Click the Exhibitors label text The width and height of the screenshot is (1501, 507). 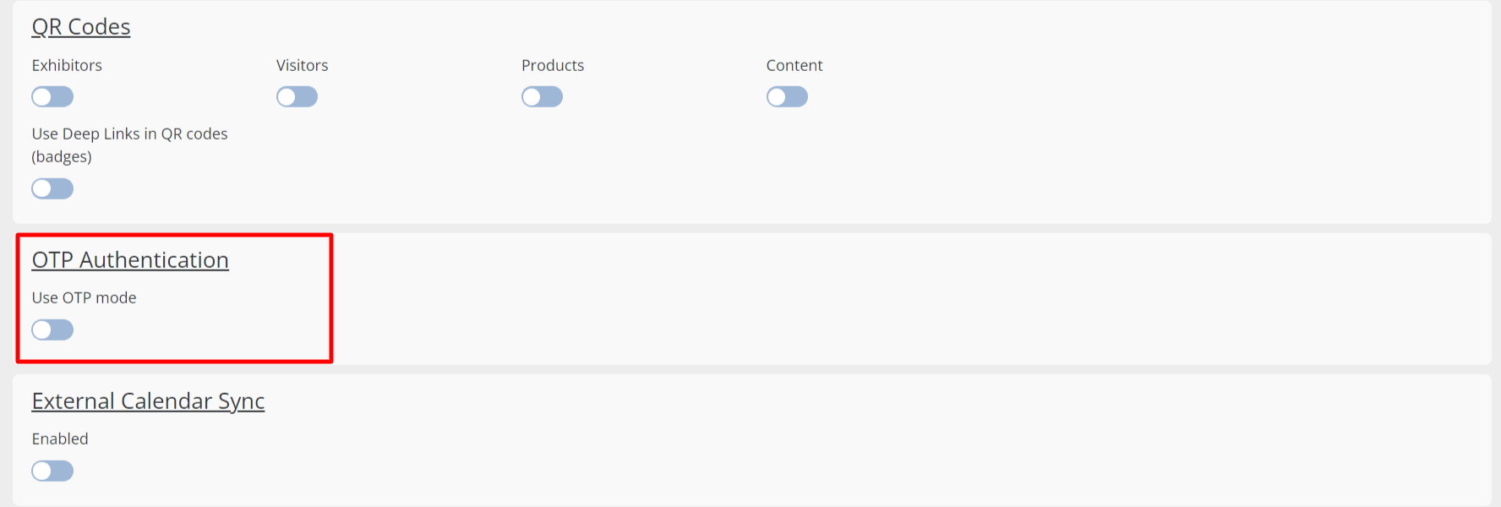67,66
